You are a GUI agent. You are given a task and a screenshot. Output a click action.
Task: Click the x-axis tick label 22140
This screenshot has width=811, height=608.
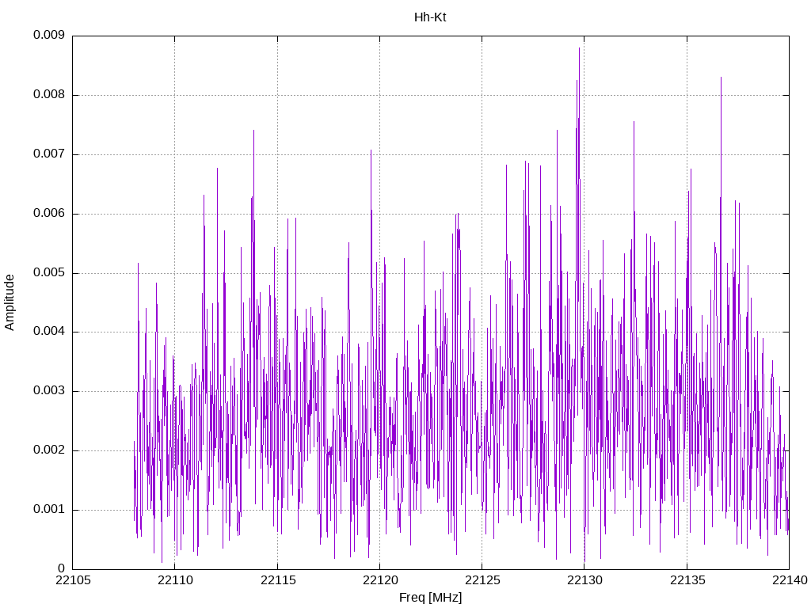pyautogui.click(x=790, y=580)
